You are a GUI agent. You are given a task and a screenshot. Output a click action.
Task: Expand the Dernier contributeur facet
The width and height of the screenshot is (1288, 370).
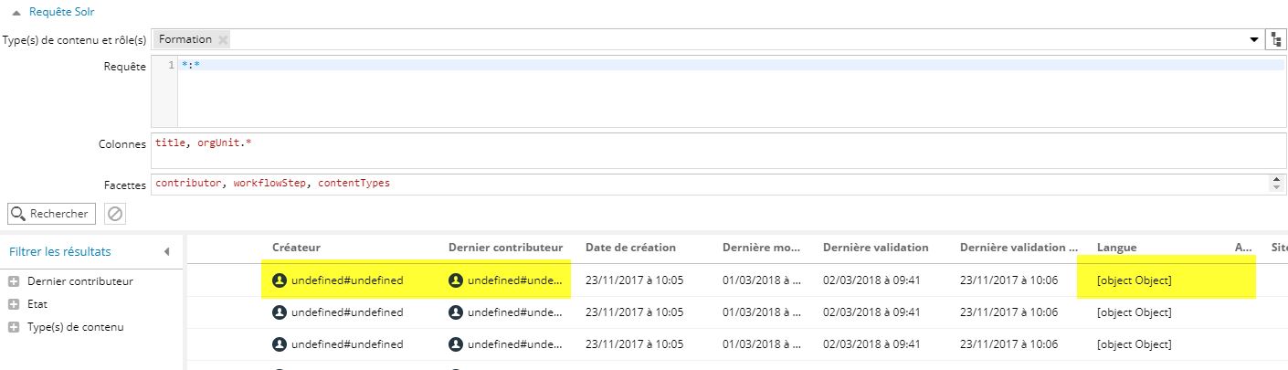pyautogui.click(x=14, y=281)
